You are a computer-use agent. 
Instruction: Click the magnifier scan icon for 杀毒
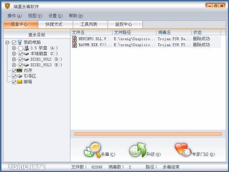(93, 150)
